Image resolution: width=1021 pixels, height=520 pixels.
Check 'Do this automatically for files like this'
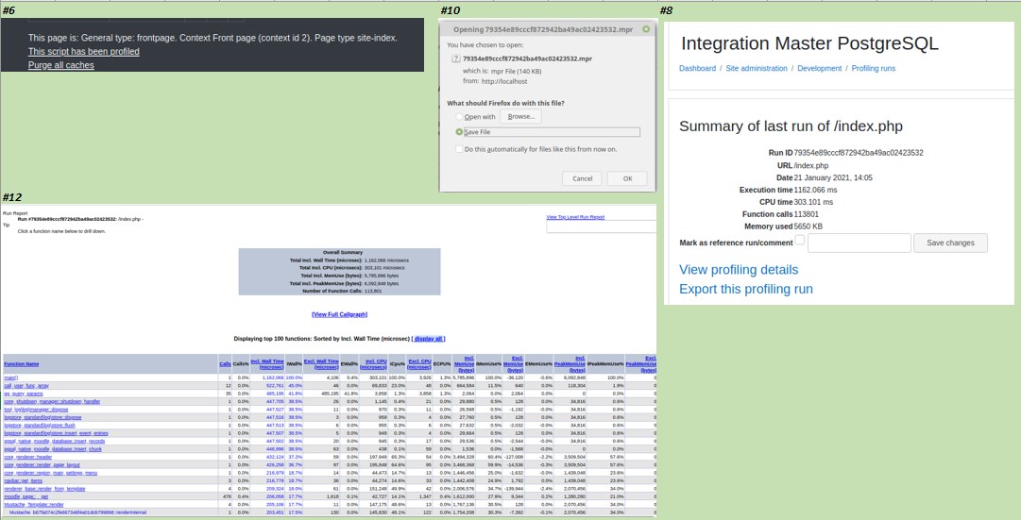[460, 148]
